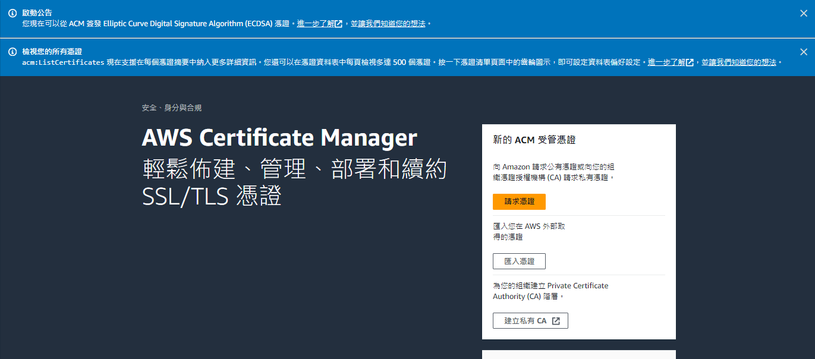The width and height of the screenshot is (815, 359).
Task: Click the 新的 ACM 受管憑證 card title
Action: (x=534, y=140)
